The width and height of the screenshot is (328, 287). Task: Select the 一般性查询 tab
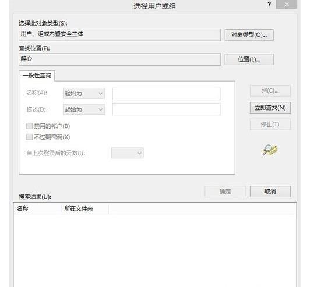(37, 76)
